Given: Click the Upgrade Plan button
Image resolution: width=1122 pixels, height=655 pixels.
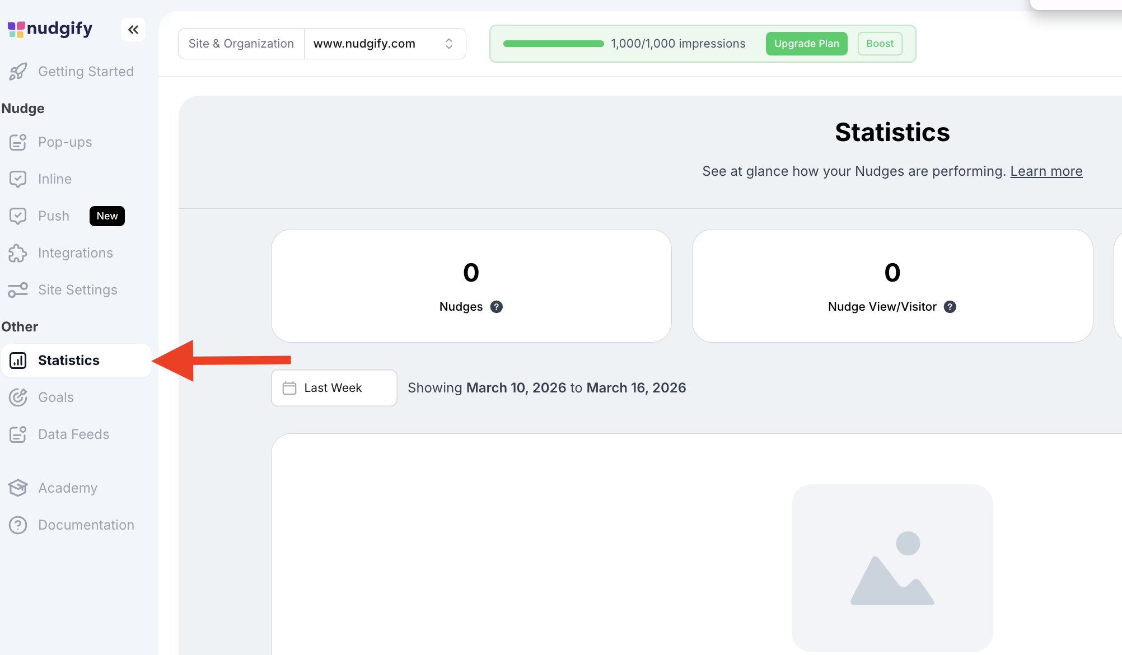Looking at the screenshot, I should coord(806,44).
